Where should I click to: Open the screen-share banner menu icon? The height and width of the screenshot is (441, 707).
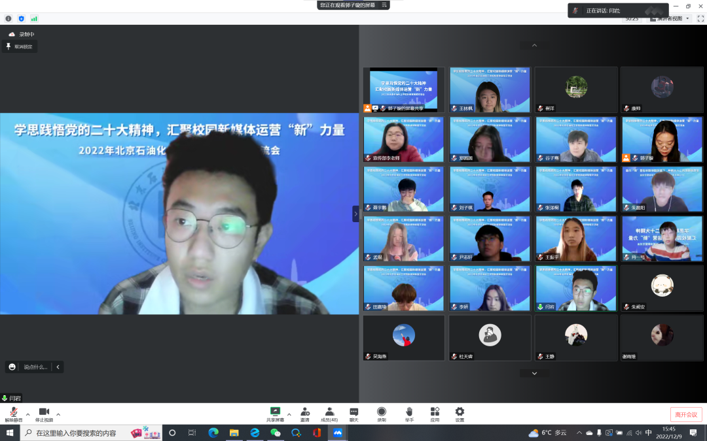pyautogui.click(x=384, y=5)
